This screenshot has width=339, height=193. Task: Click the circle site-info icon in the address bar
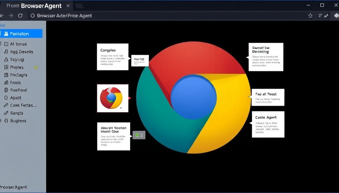click(33, 16)
